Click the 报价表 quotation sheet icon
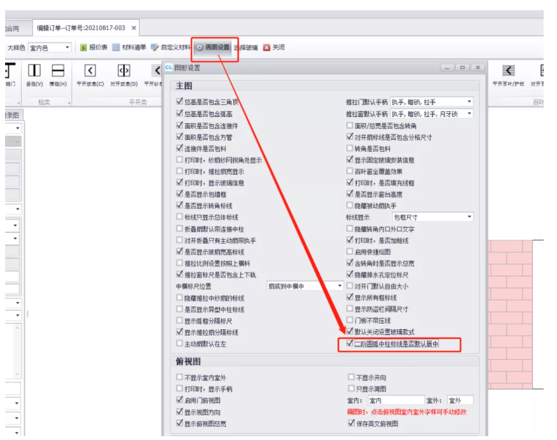Image resolution: width=557 pixels, height=440 pixels. pos(94,48)
